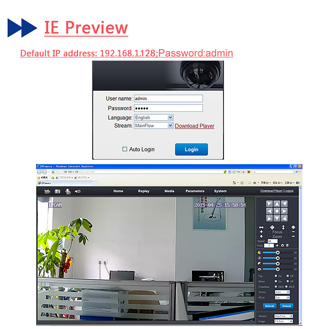The width and height of the screenshot is (334, 329).
Task: Click the User name input field
Action: (x=168, y=99)
